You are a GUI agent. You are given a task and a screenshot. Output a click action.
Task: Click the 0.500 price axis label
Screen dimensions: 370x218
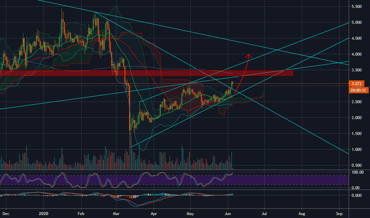pos(357,165)
